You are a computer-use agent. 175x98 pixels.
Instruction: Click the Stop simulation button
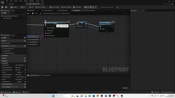91,7
